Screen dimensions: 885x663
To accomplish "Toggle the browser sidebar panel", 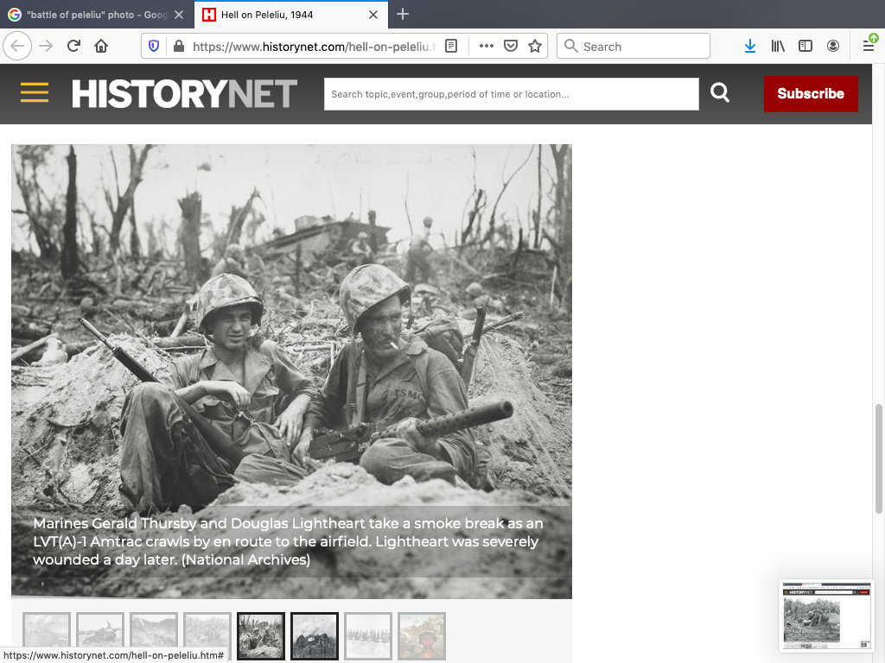I will pos(805,47).
